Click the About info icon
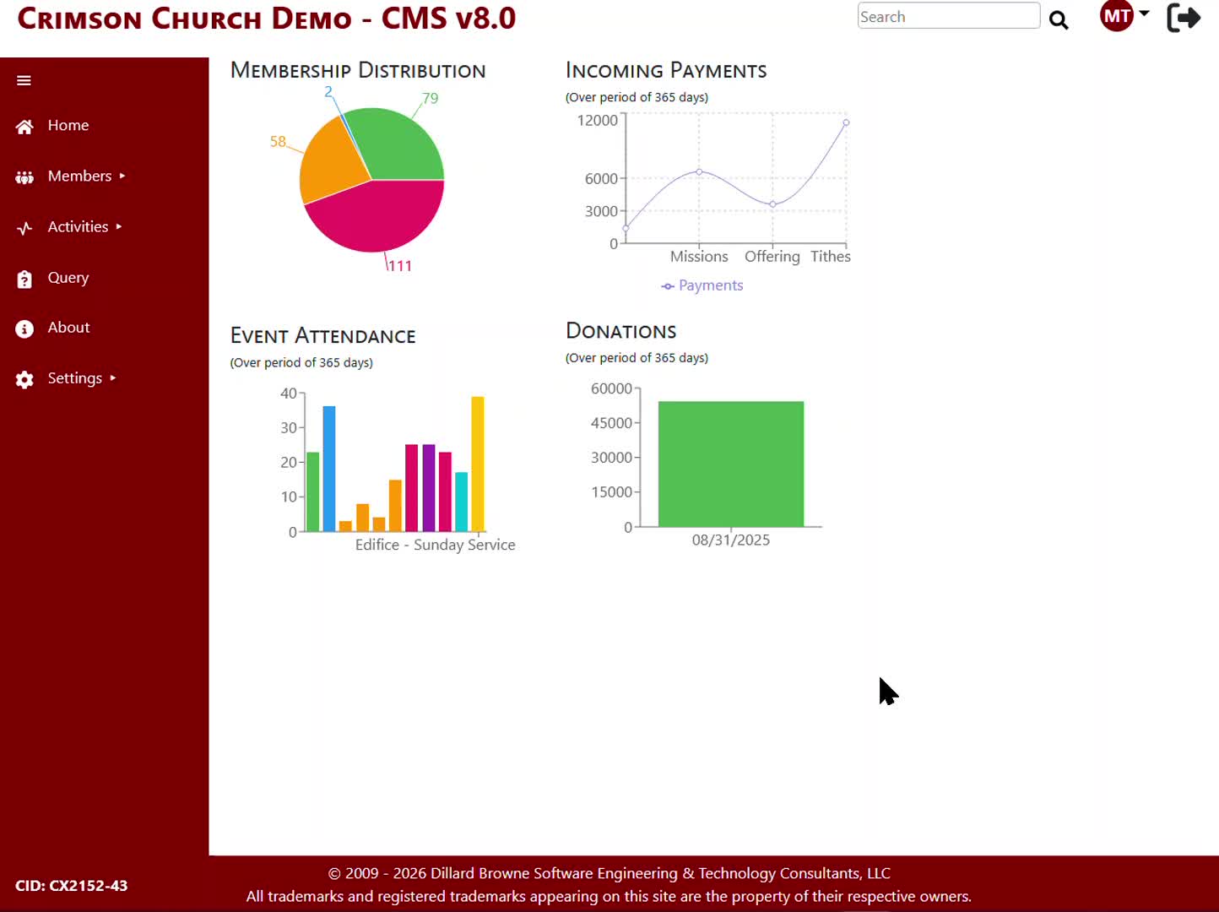 pos(24,328)
